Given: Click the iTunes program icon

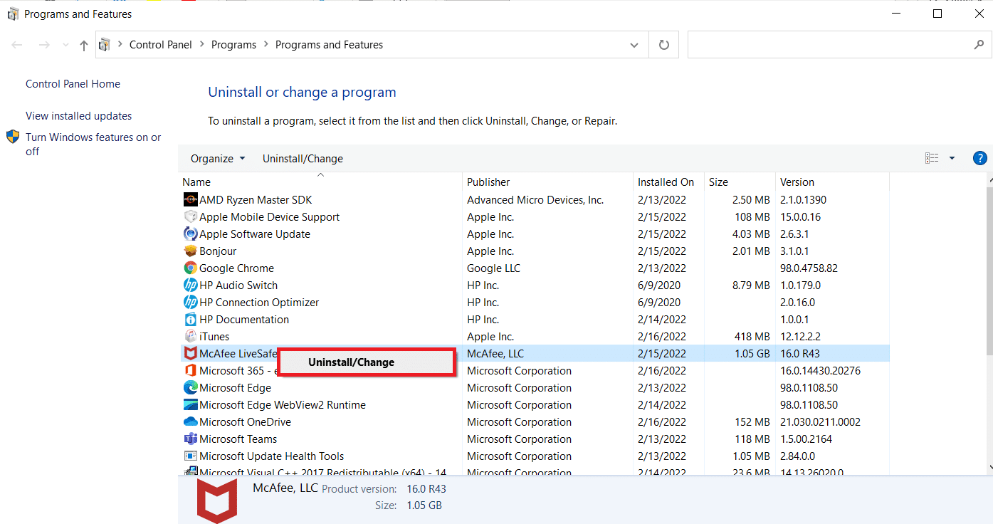Looking at the screenshot, I should click(190, 337).
